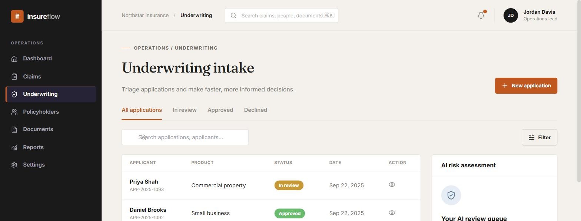Click the Underwriting breadcrumb

click(196, 15)
